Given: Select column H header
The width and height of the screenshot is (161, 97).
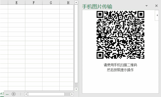Looking at the screenshot, I should (x=67, y=3).
